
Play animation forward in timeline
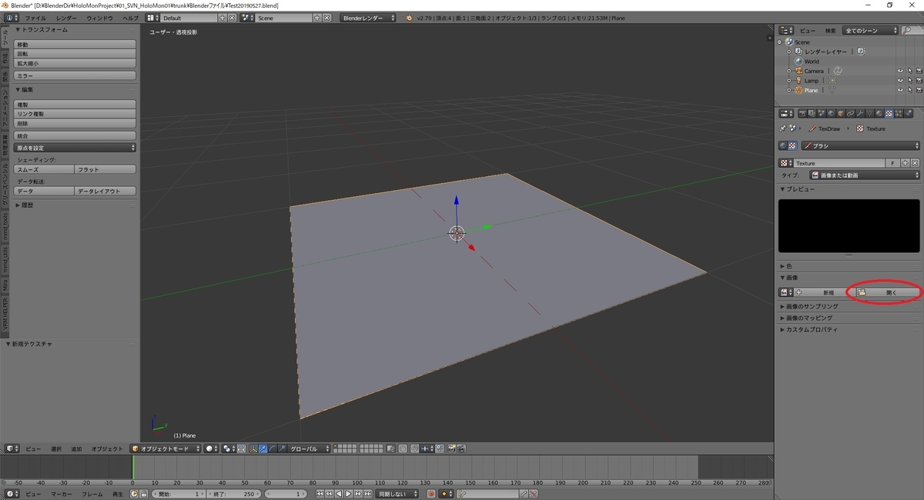[x=348, y=494]
